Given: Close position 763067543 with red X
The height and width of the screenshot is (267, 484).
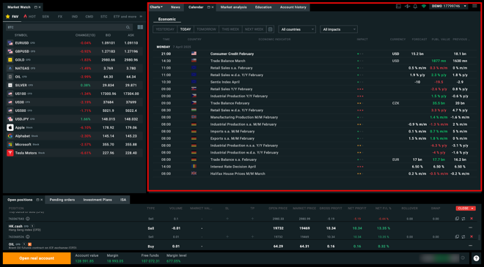Looking at the screenshot, I should tap(472, 219).
